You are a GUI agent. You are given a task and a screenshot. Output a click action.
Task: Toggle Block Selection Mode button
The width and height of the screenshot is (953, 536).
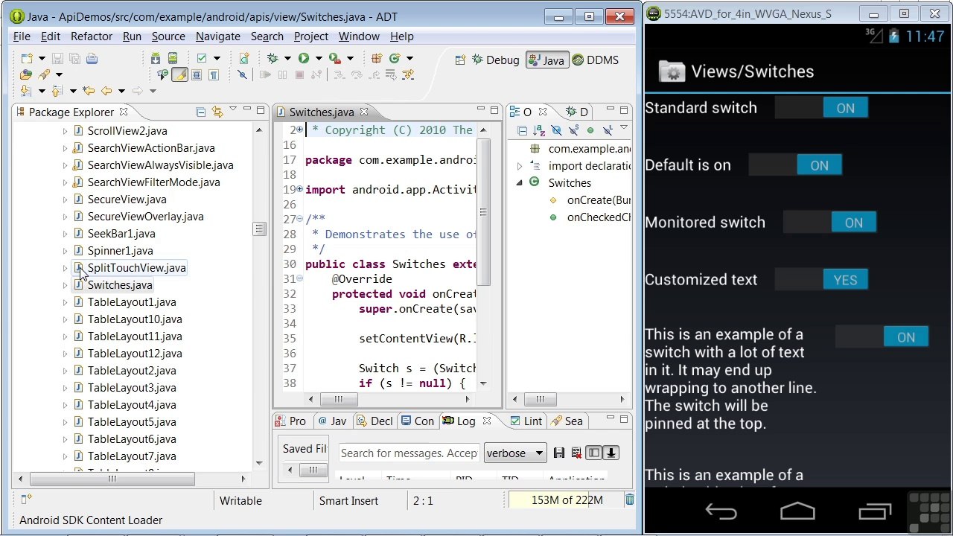pos(197,74)
